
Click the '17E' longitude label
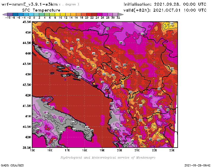pos(67,150)
